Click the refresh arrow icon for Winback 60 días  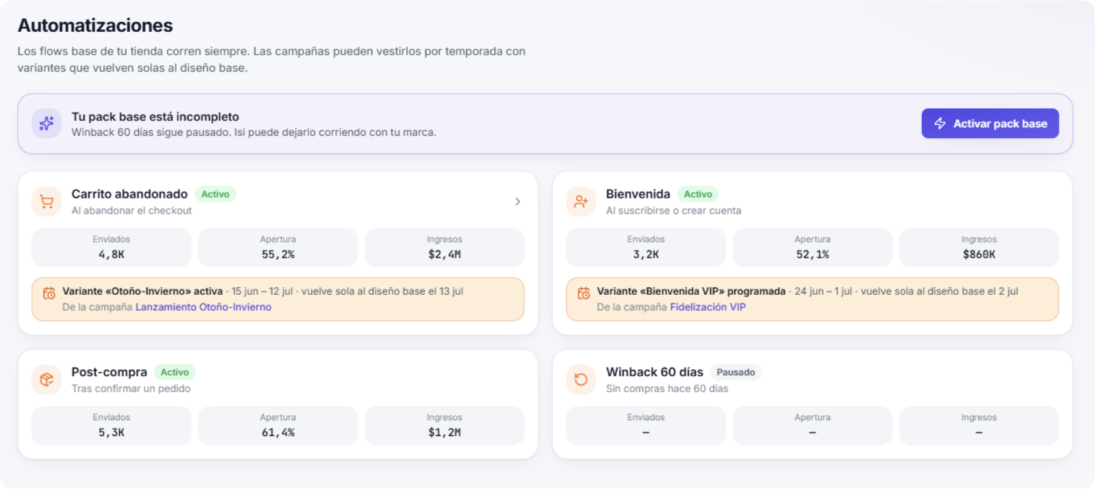[x=581, y=379]
